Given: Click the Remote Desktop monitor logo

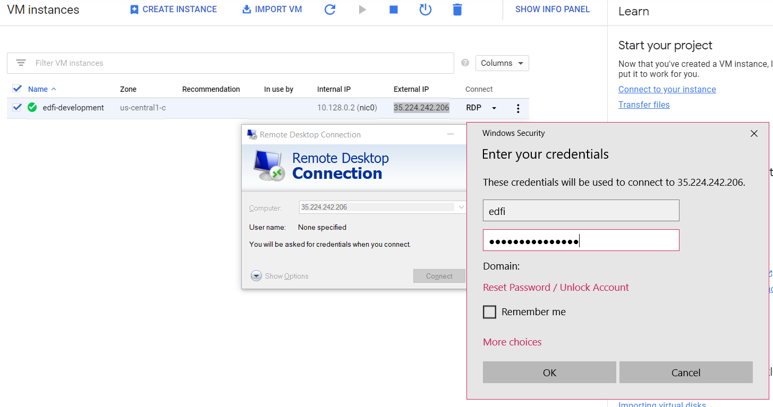Looking at the screenshot, I should click(x=269, y=166).
